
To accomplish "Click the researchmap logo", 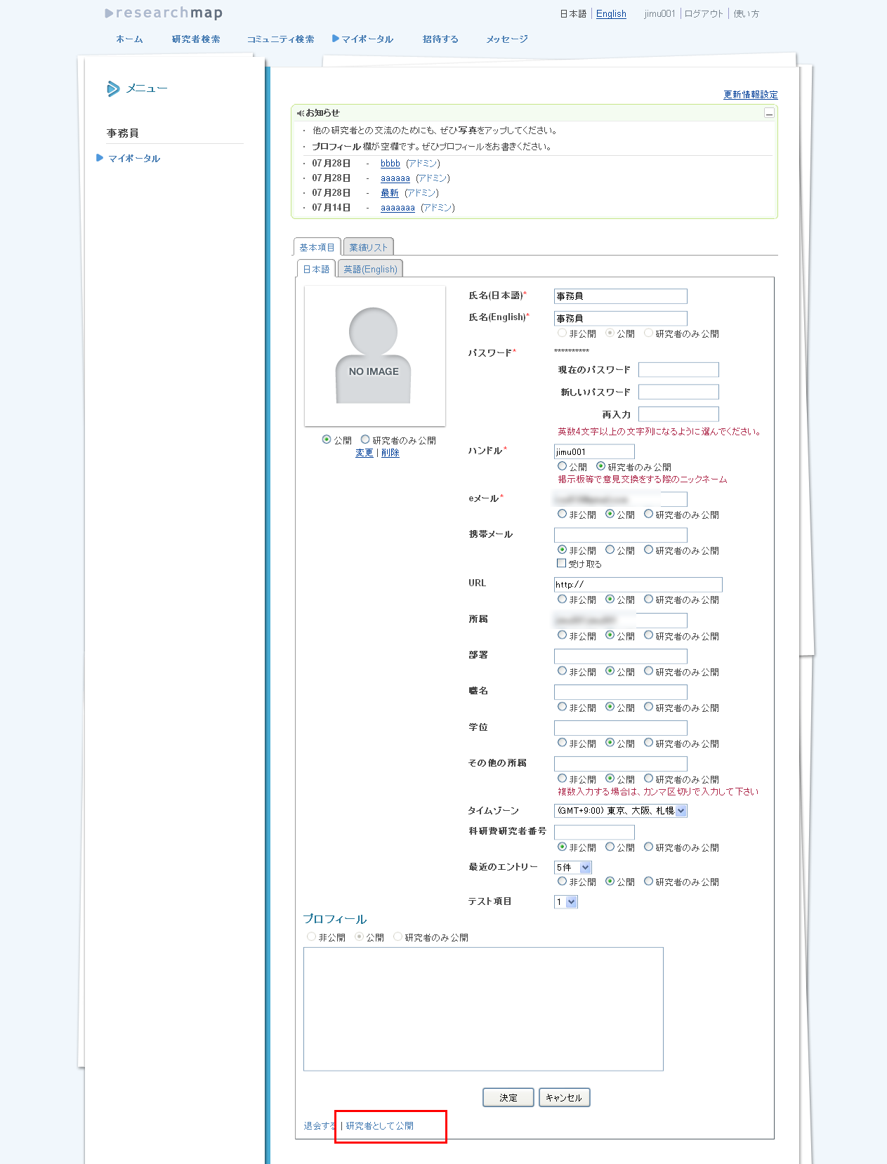I will (x=164, y=13).
